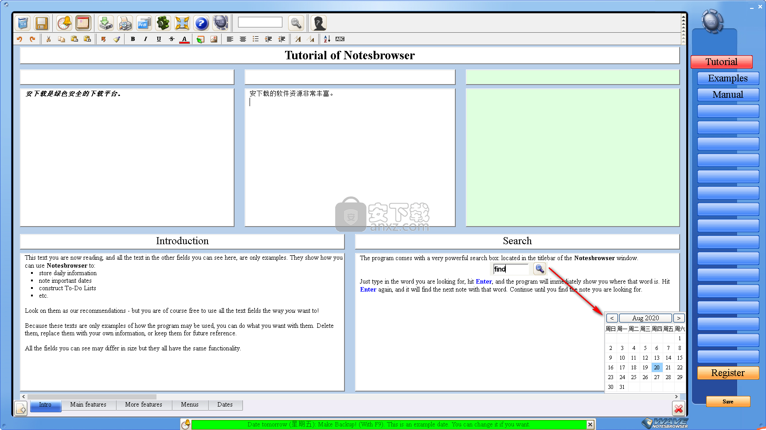
Task: Click the Search heading field
Action: (517, 241)
